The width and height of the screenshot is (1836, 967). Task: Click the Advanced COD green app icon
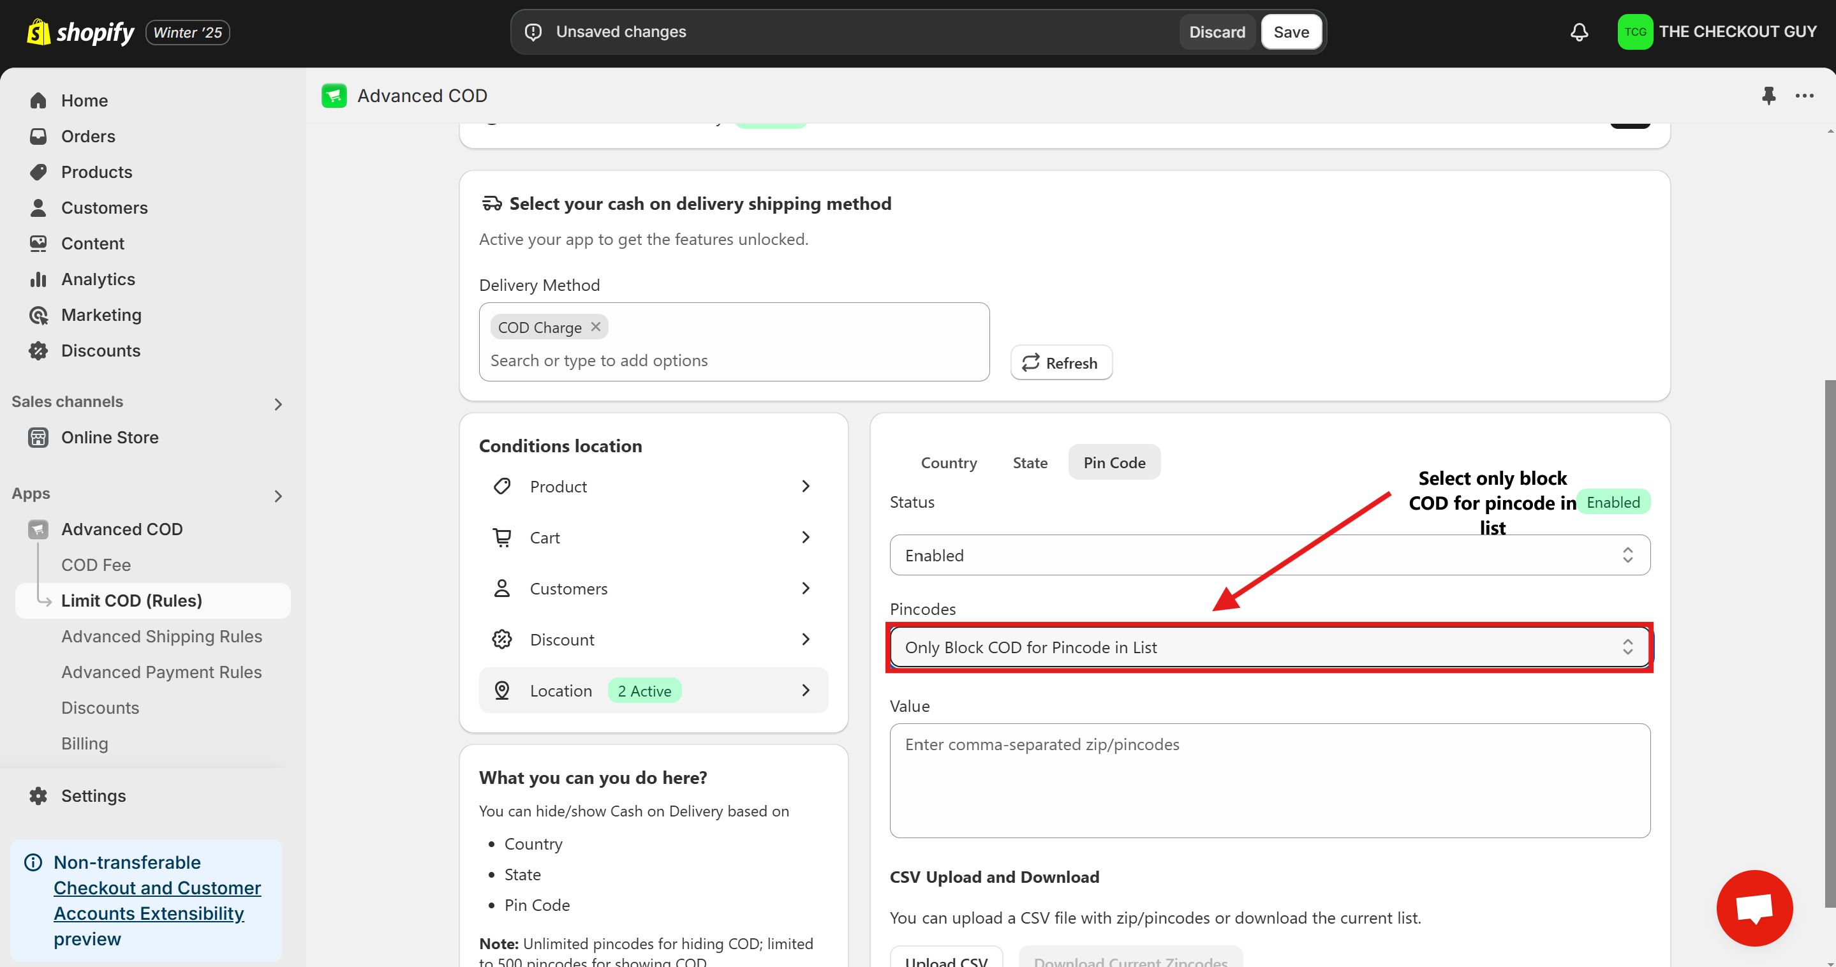point(334,96)
